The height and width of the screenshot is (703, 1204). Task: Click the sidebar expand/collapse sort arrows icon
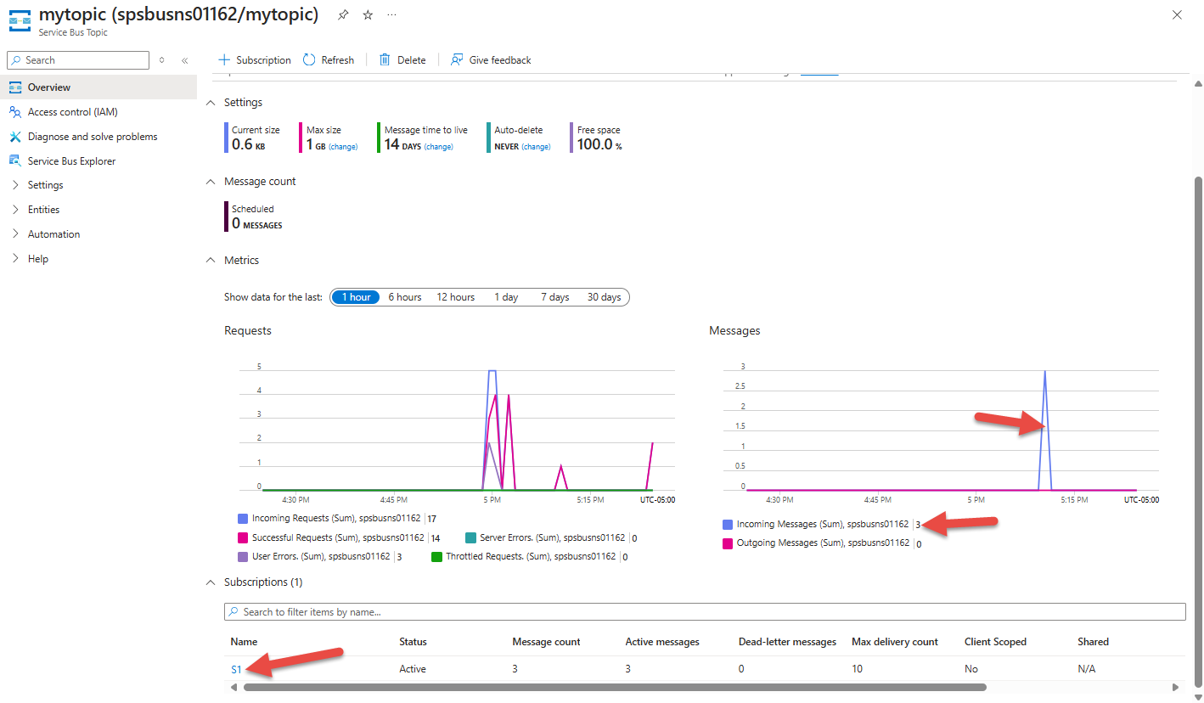161,60
